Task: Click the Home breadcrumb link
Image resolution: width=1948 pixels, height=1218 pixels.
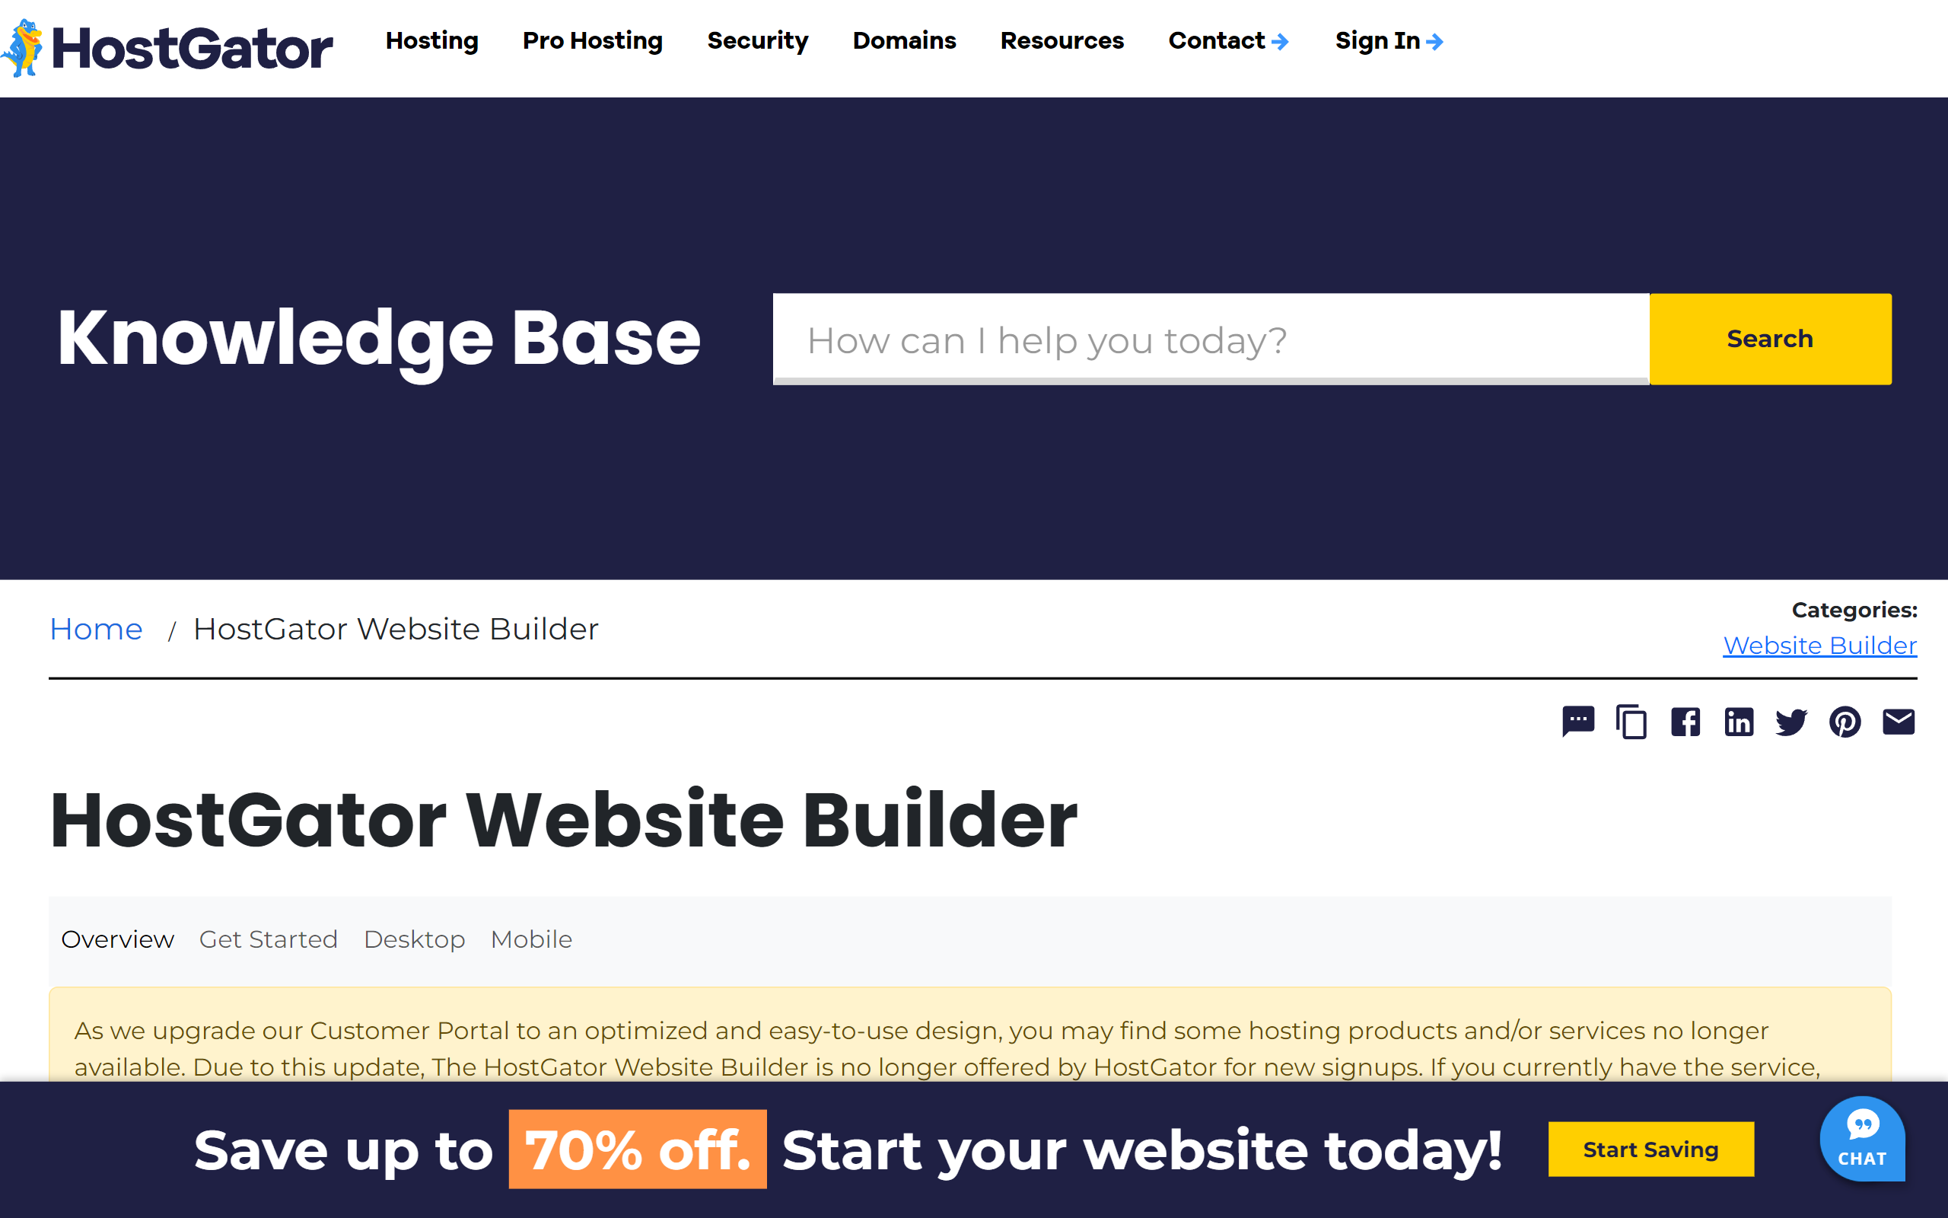Action: pos(95,627)
